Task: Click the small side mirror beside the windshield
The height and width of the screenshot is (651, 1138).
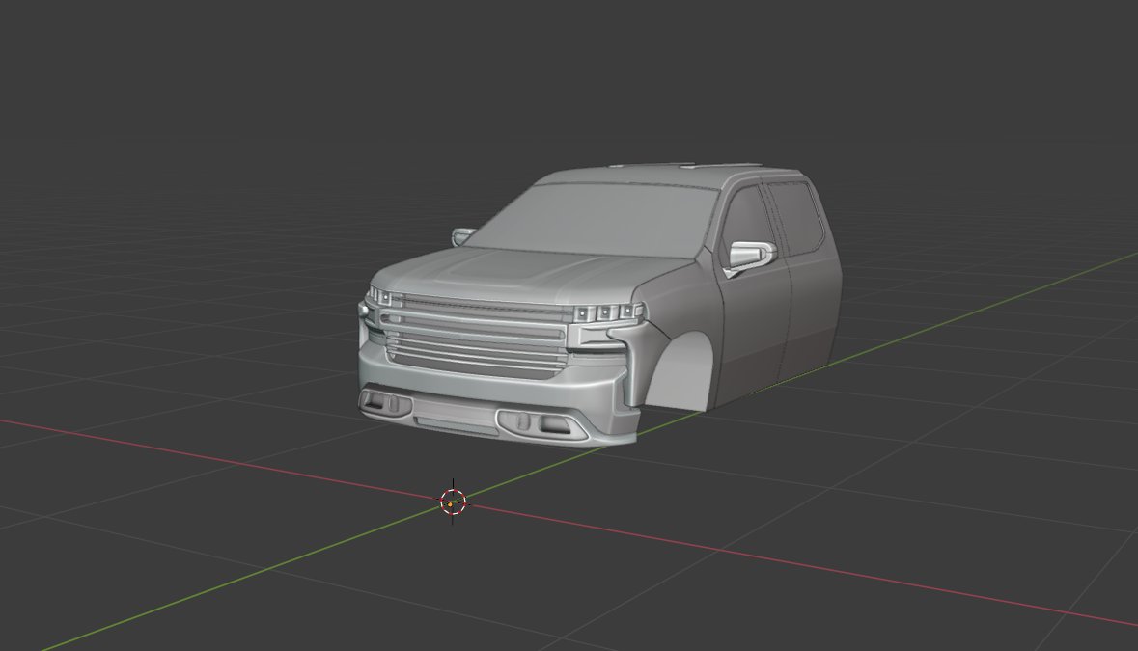Action: [x=462, y=236]
